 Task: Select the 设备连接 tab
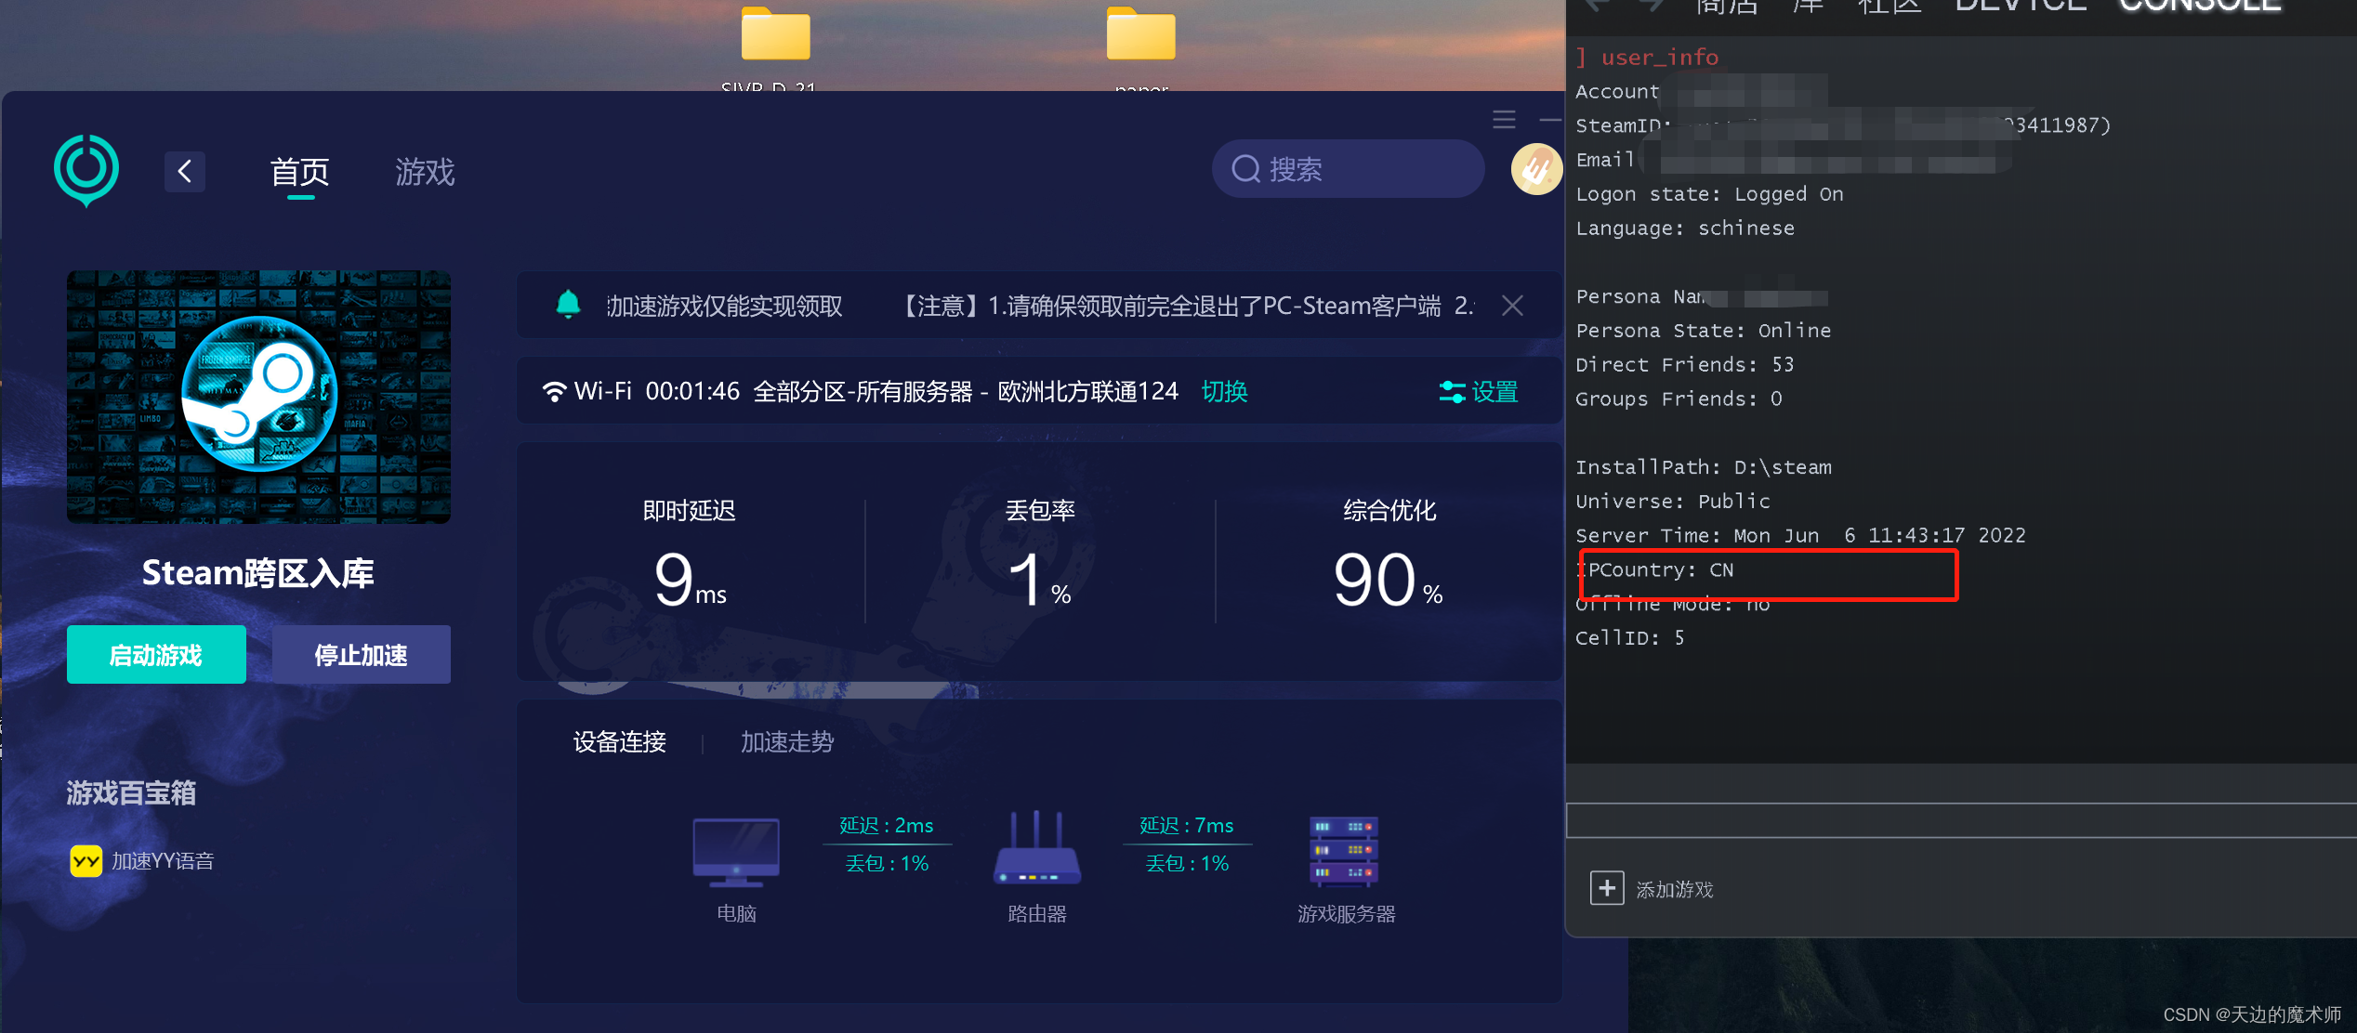(x=619, y=741)
